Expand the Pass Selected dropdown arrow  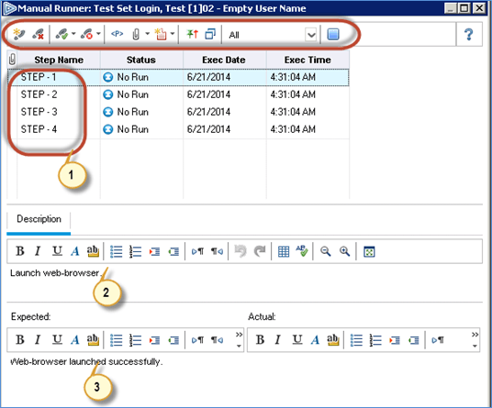coord(73,34)
